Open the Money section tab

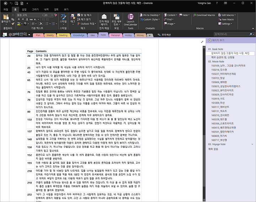140,35
